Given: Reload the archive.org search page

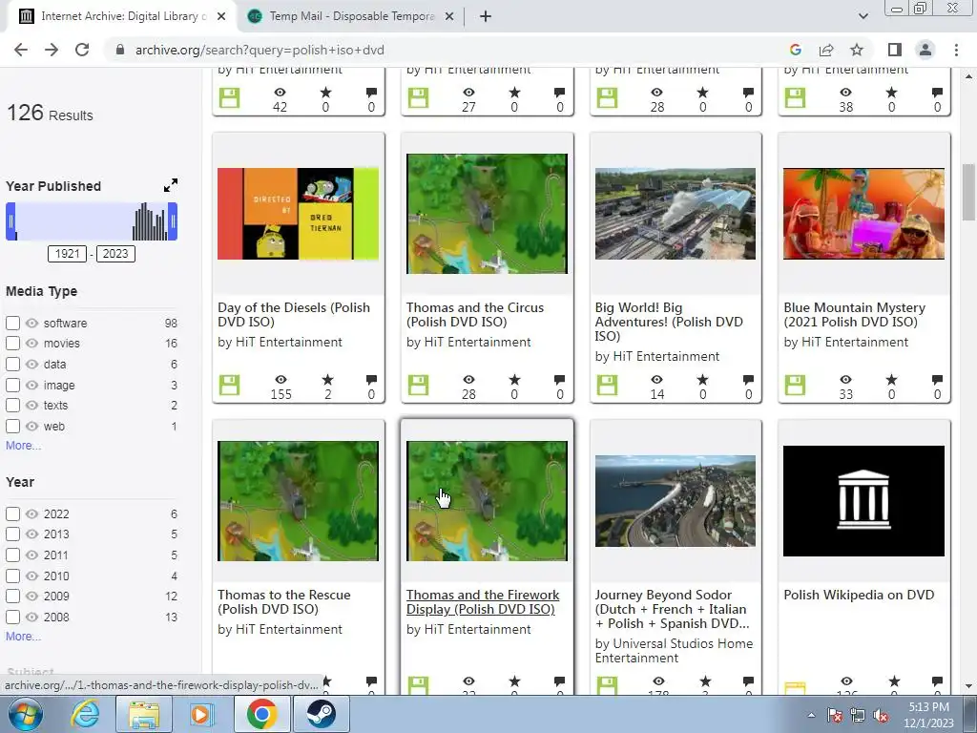Looking at the screenshot, I should [82, 50].
